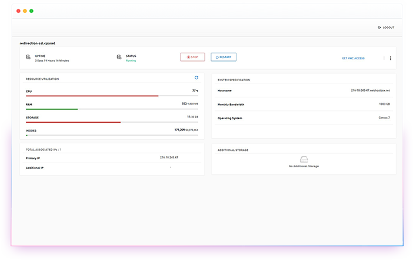Viewport: 413px width, 260px height.
Task: Click the STORAGE usage progress bar
Action: tap(112, 122)
